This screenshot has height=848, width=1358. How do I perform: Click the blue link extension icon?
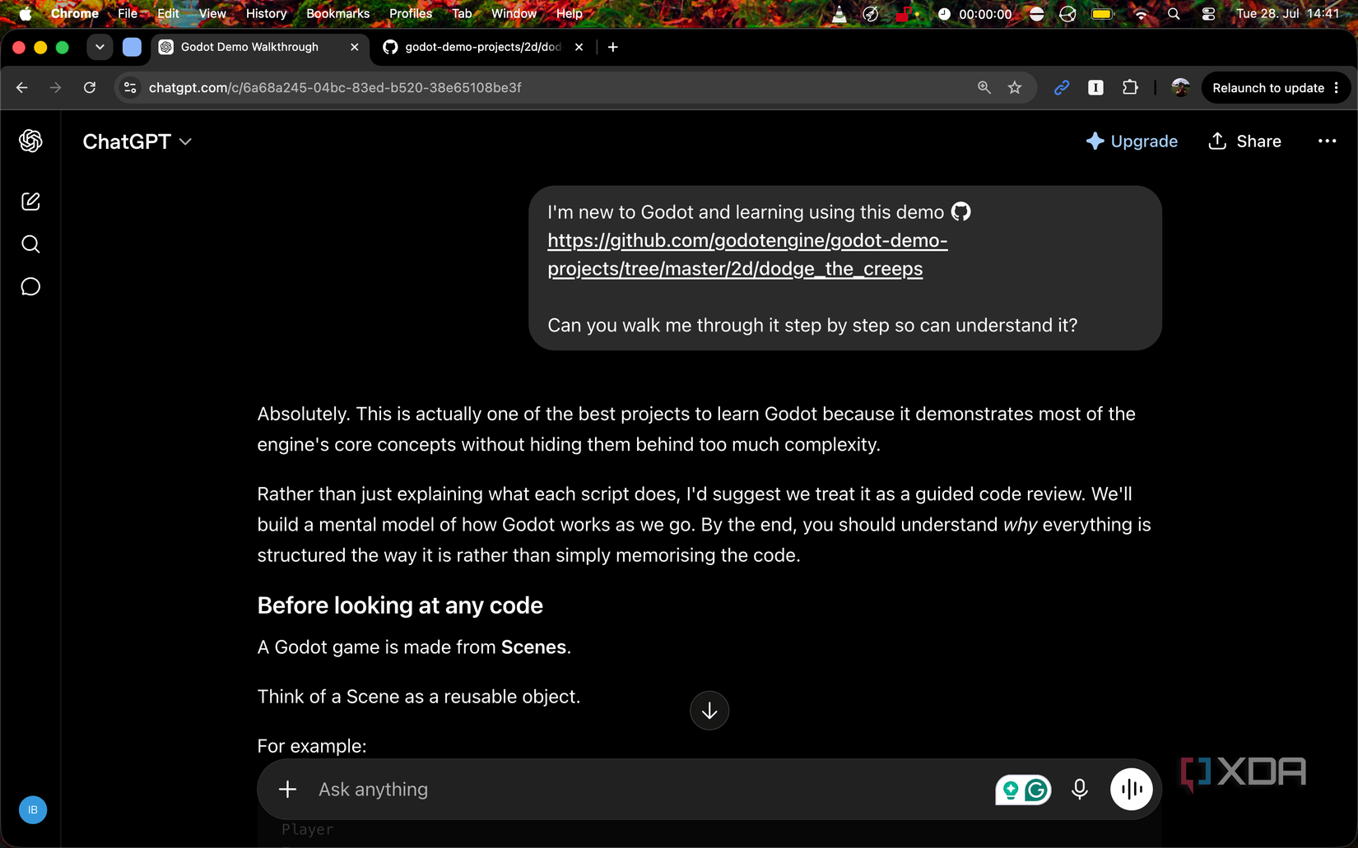pyautogui.click(x=1062, y=87)
